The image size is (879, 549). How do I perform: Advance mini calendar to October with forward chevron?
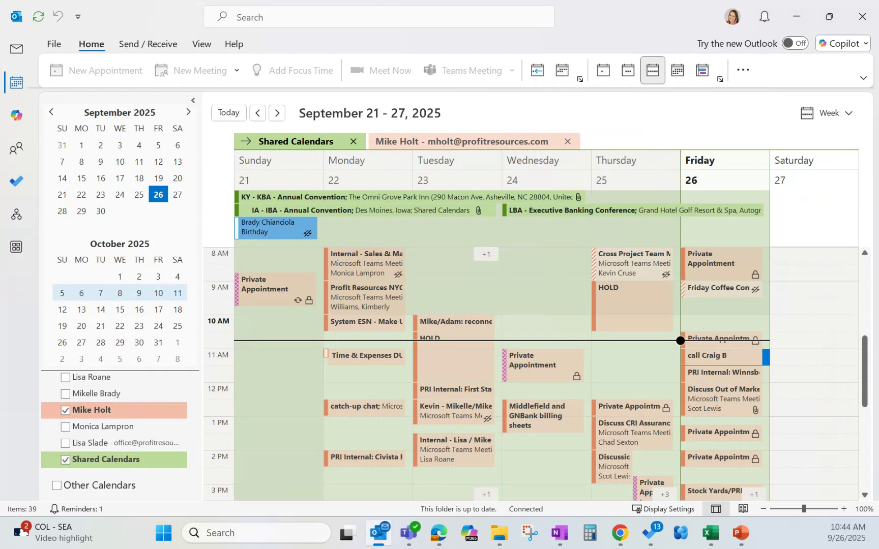coord(189,111)
